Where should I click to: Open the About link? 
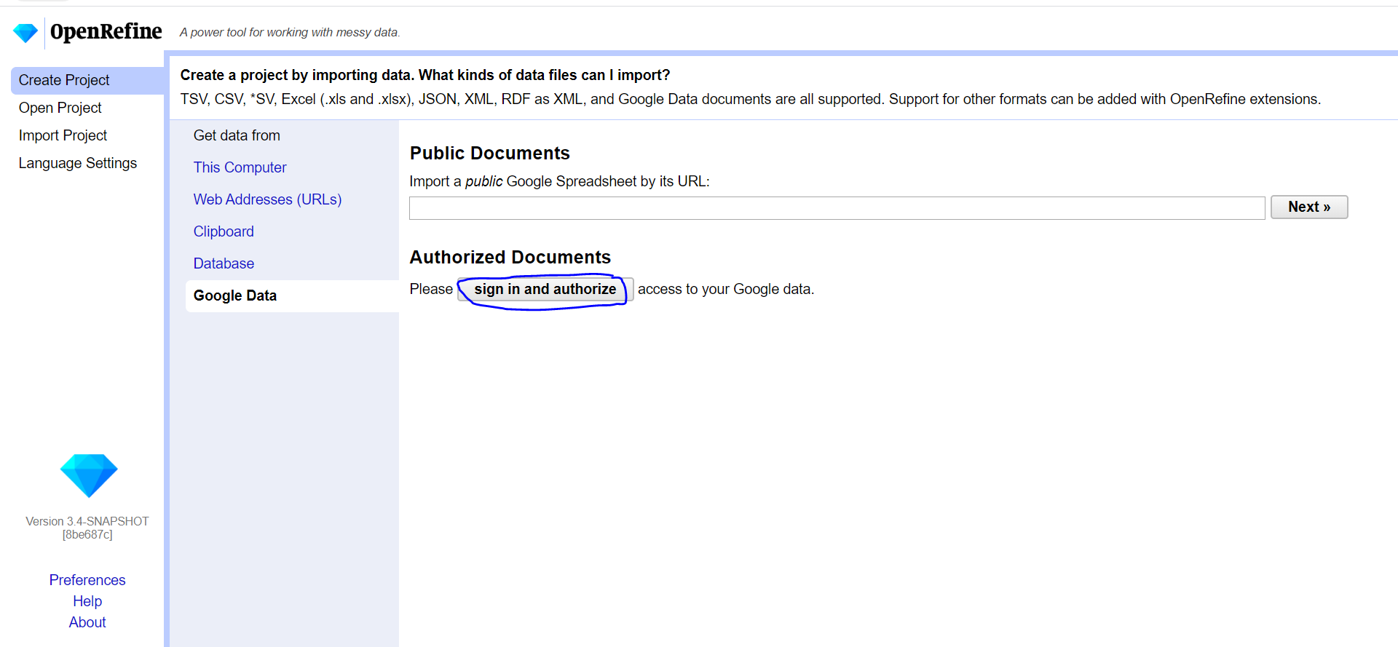pyautogui.click(x=87, y=622)
